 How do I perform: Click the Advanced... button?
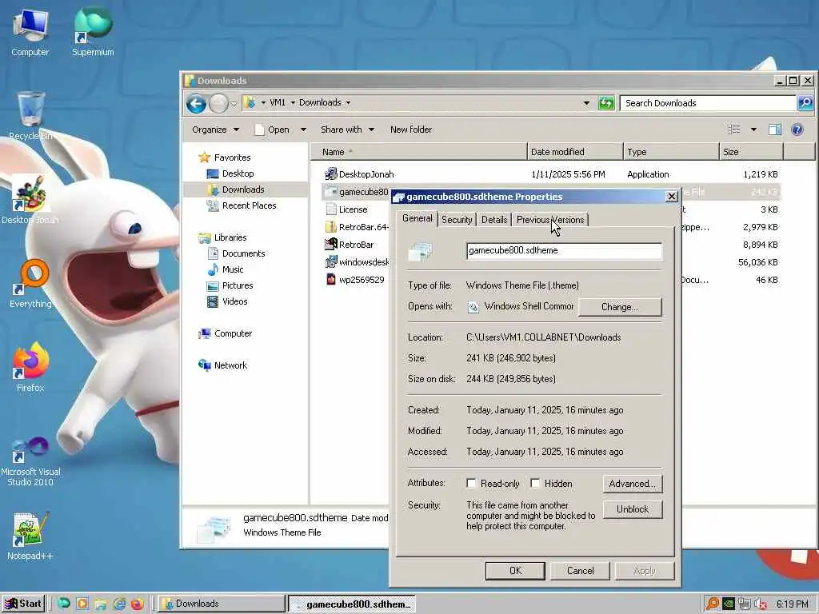click(632, 484)
